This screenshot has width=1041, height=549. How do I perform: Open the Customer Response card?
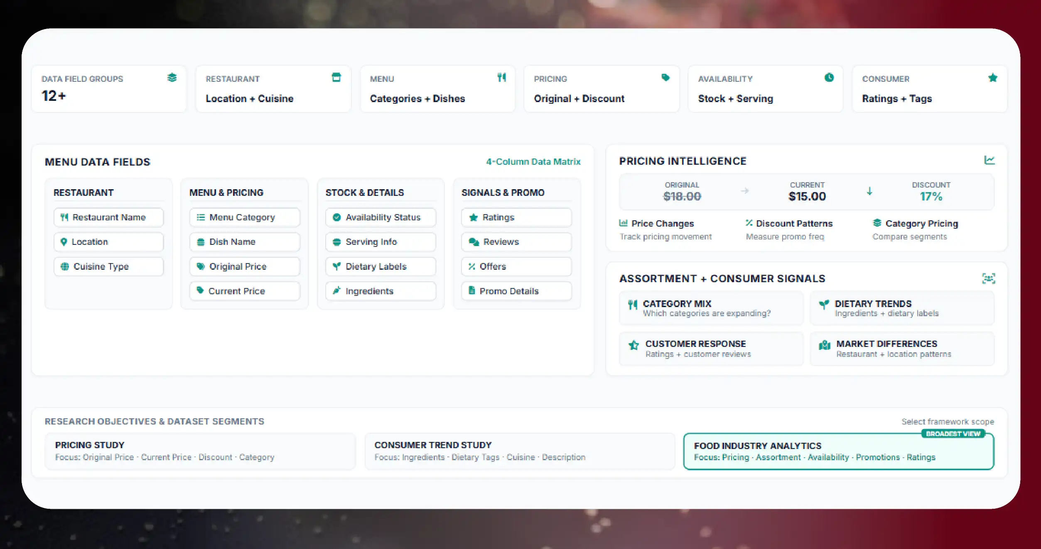pos(711,349)
